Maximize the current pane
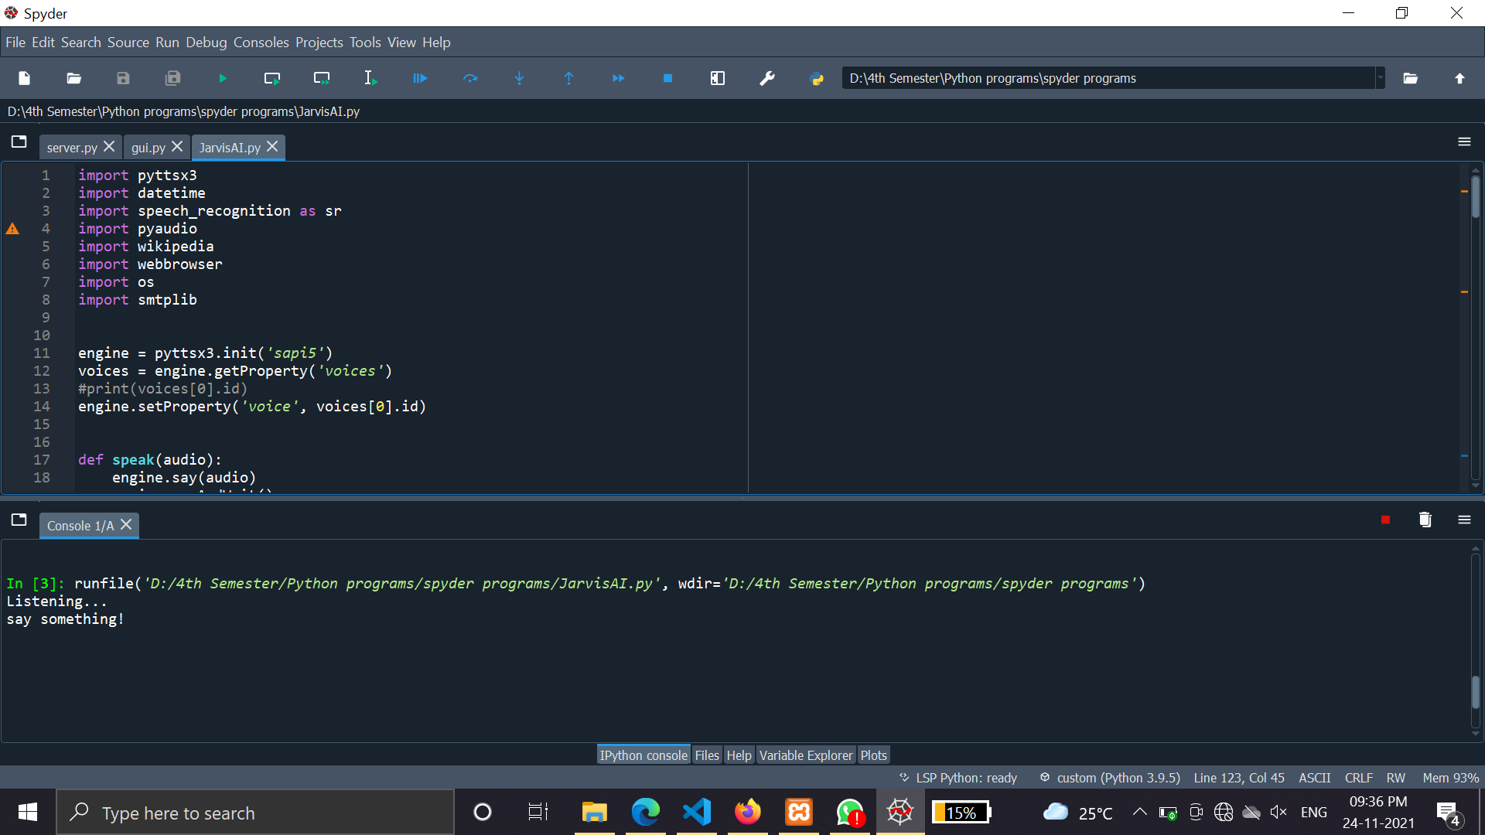The width and height of the screenshot is (1485, 835). pyautogui.click(x=718, y=78)
